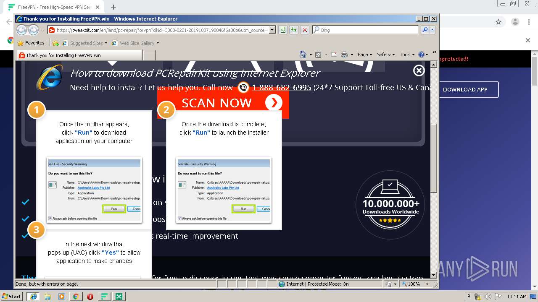538x302 pixels.
Task: Click the IE vertical scrollbar thumb
Action: 434,158
